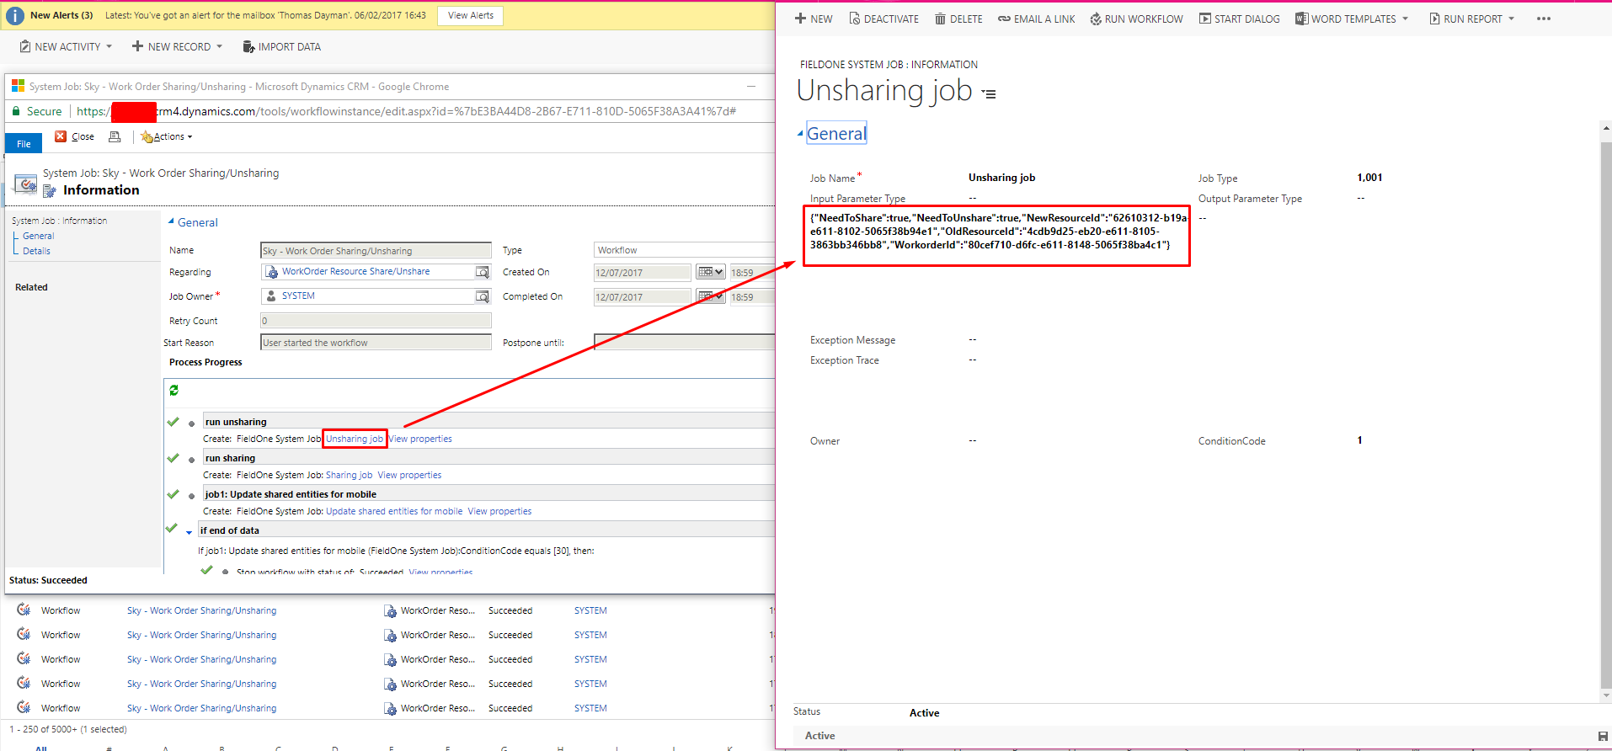Image resolution: width=1612 pixels, height=751 pixels.
Task: Click WorkOrder Reso... link in first list row
Action: (437, 610)
